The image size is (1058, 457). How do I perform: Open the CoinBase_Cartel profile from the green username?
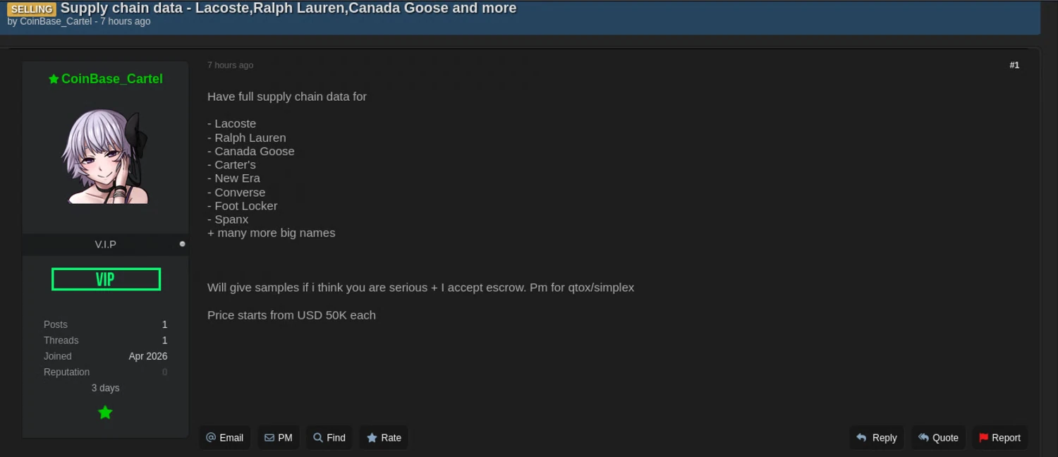tap(111, 79)
